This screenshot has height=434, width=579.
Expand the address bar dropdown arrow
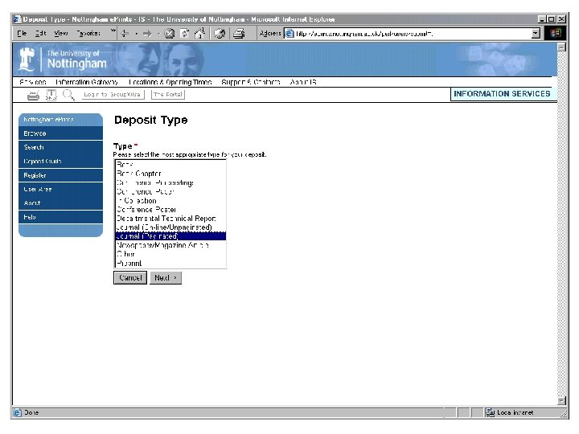536,34
